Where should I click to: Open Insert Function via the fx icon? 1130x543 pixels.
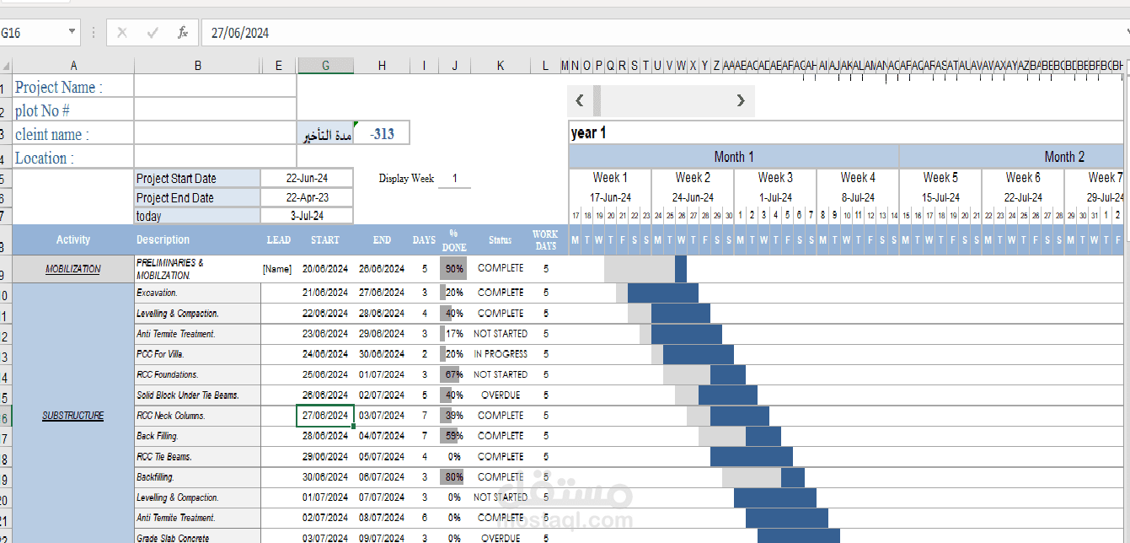[x=183, y=33]
